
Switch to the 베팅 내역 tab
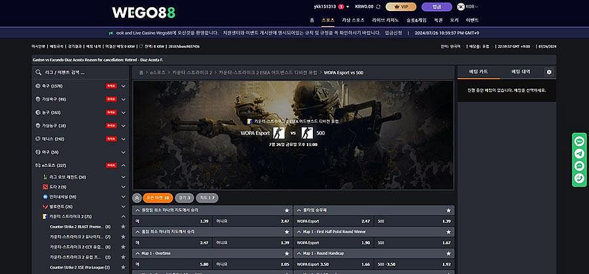coord(521,72)
